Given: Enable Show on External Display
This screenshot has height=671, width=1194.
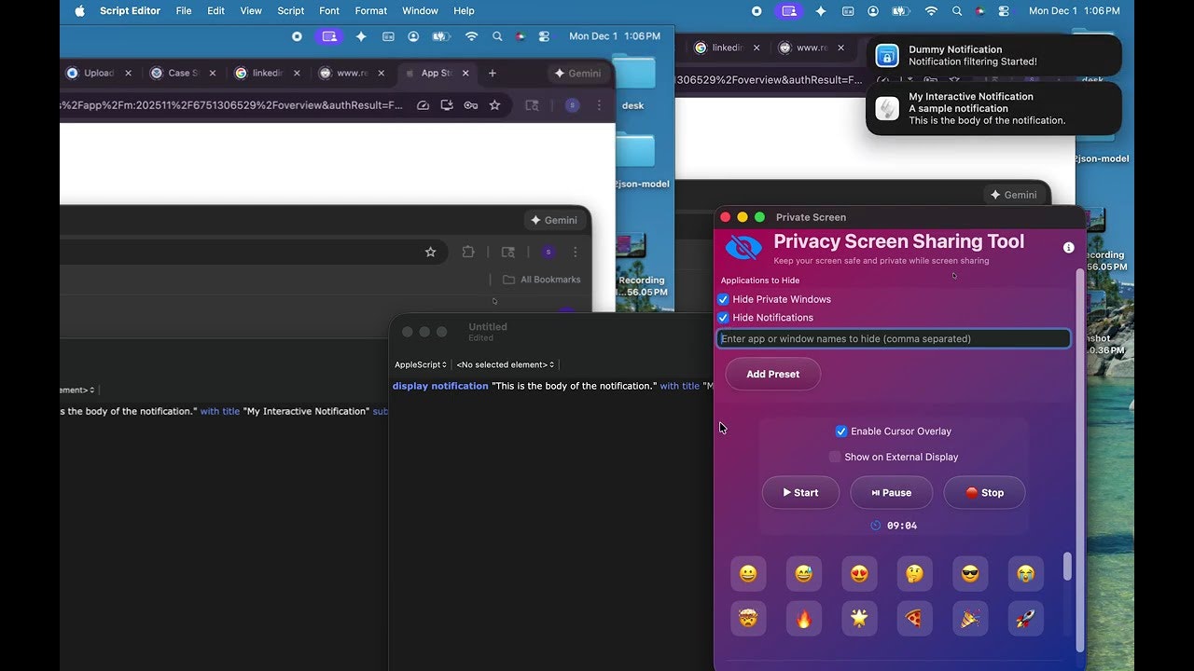Looking at the screenshot, I should click(835, 457).
